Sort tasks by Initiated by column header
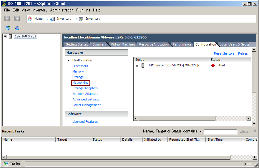 155,140
